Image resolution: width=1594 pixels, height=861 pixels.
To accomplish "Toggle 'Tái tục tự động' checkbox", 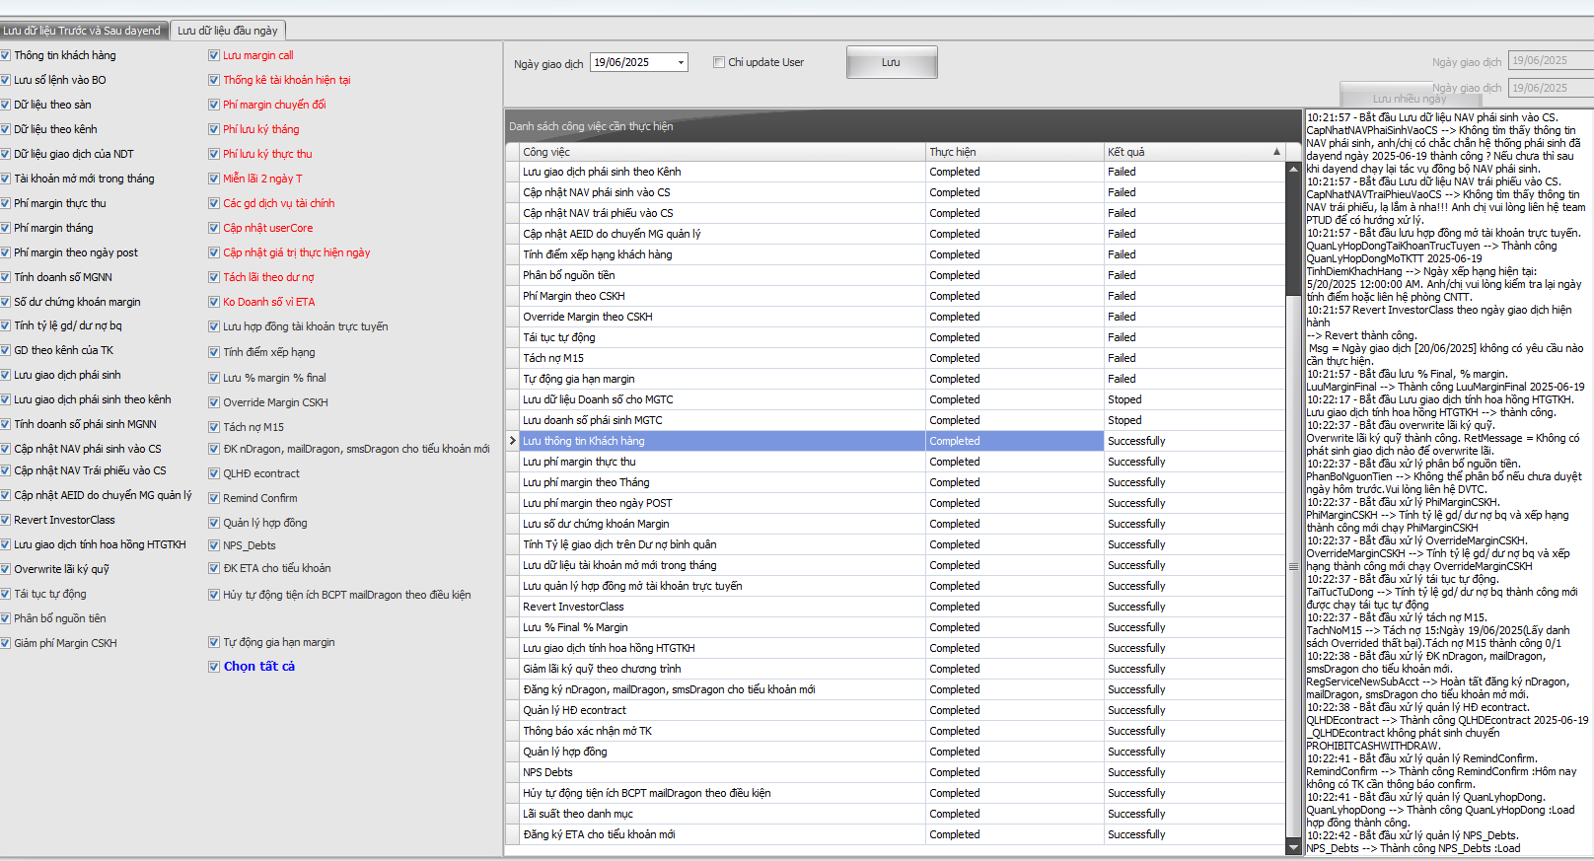I will (6, 594).
